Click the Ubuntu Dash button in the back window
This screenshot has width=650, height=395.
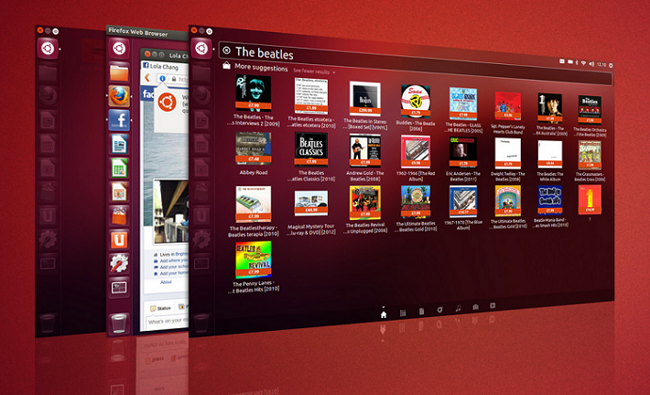48,49
